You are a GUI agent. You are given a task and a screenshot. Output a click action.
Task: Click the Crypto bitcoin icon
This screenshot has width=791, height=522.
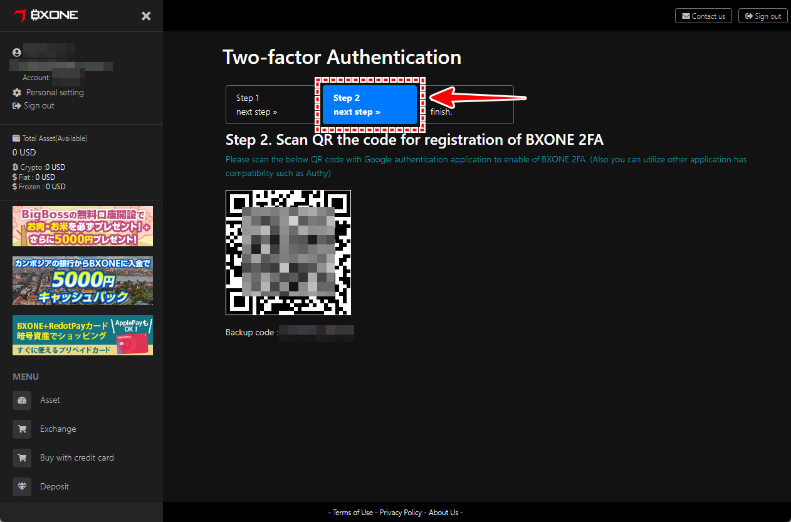point(16,167)
